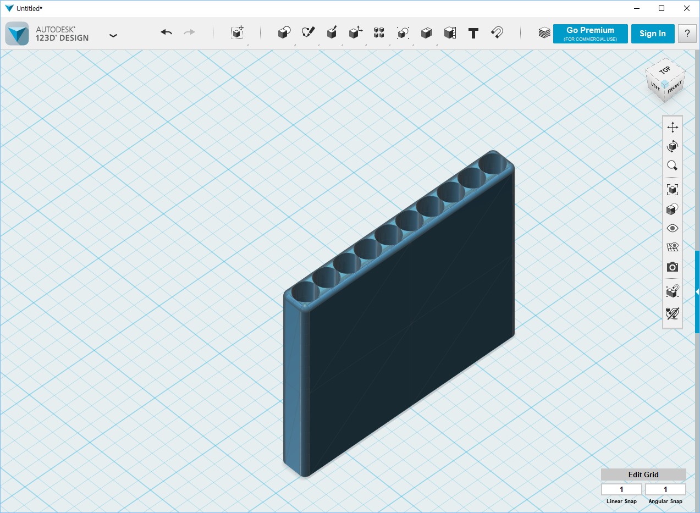Viewport: 700px width, 513px height.
Task: Toggle the show/hide eye menu
Action: (x=673, y=228)
